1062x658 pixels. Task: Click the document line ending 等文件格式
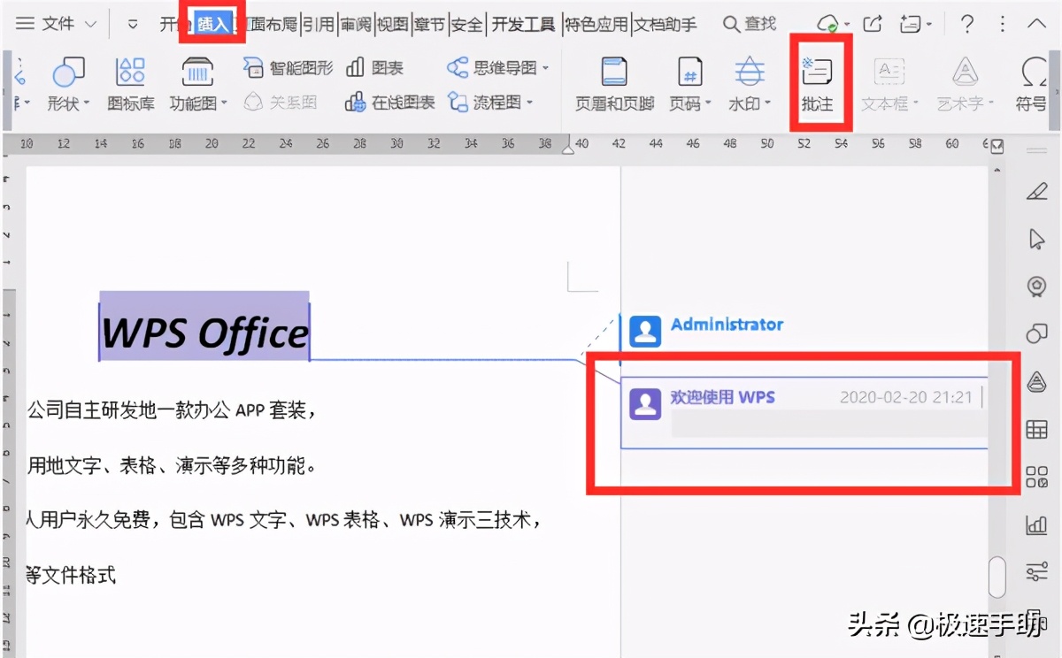71,576
